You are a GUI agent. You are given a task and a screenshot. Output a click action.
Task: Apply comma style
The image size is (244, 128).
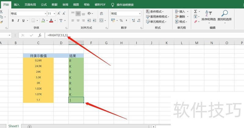(127, 20)
